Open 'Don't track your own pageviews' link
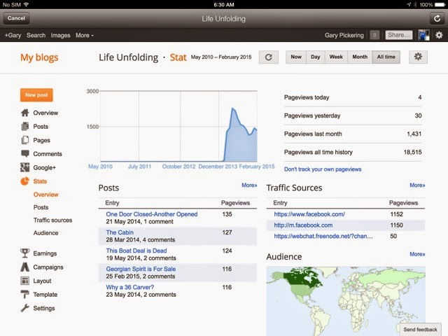This screenshot has height=336, width=448. pos(323,169)
